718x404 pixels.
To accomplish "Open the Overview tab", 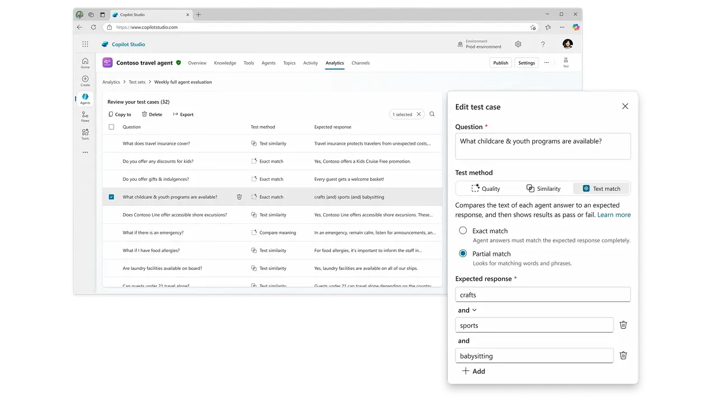I will coord(197,63).
